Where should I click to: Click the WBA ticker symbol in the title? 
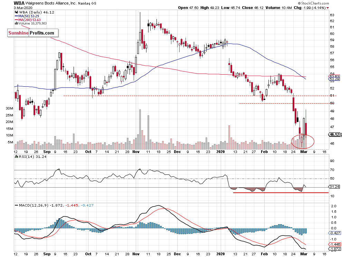(x=19, y=3)
